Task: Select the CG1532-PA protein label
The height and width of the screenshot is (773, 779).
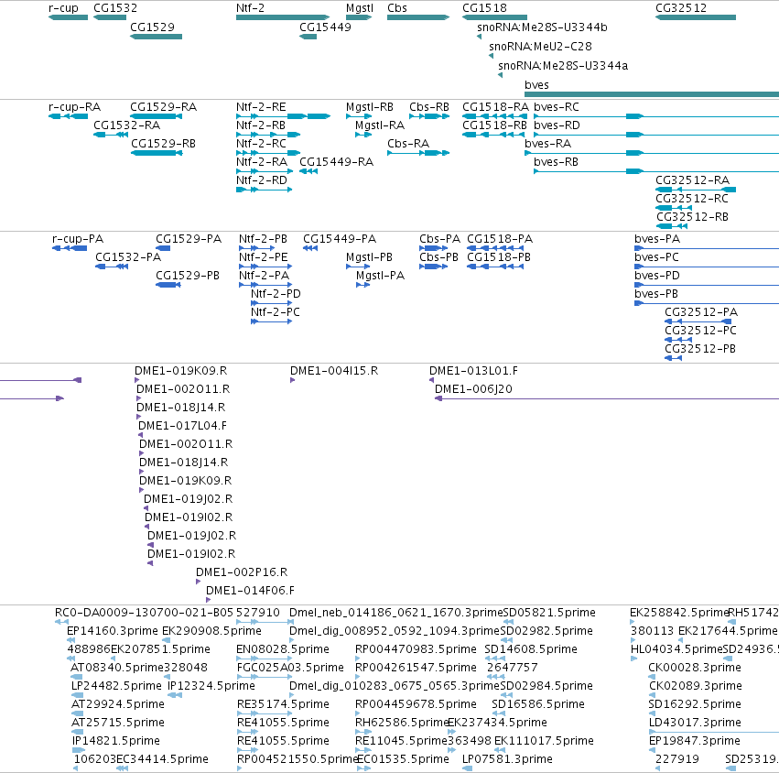Action: [128, 257]
